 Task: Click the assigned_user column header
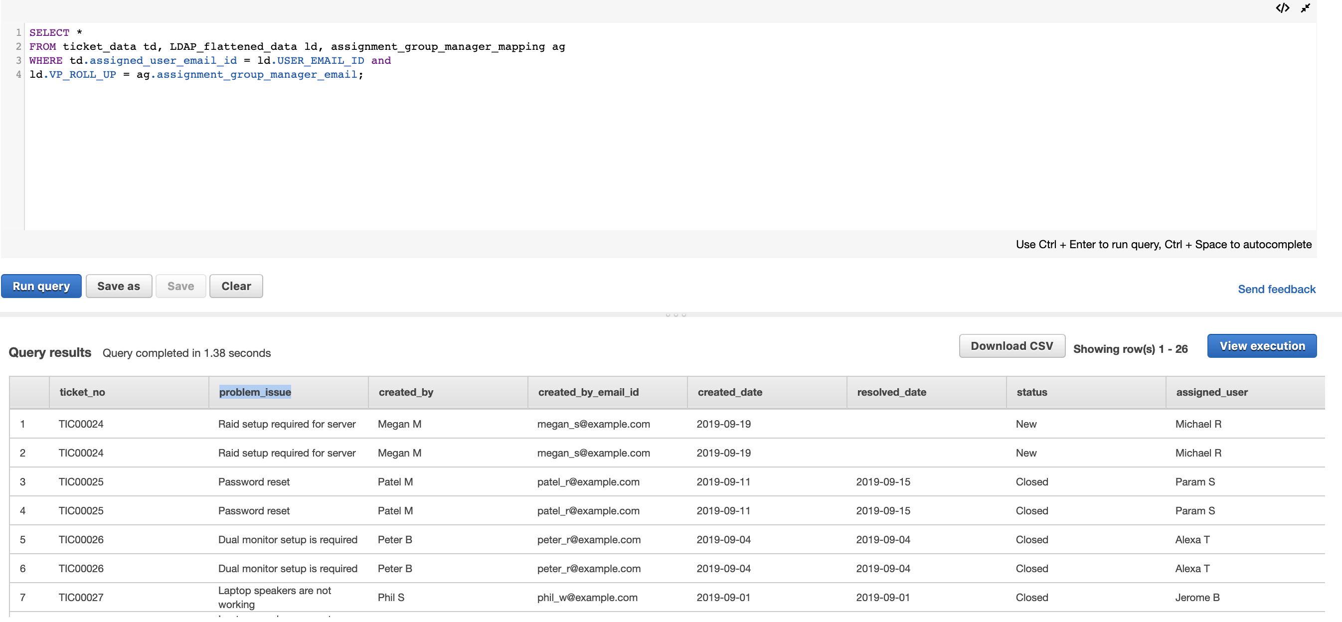1211,392
